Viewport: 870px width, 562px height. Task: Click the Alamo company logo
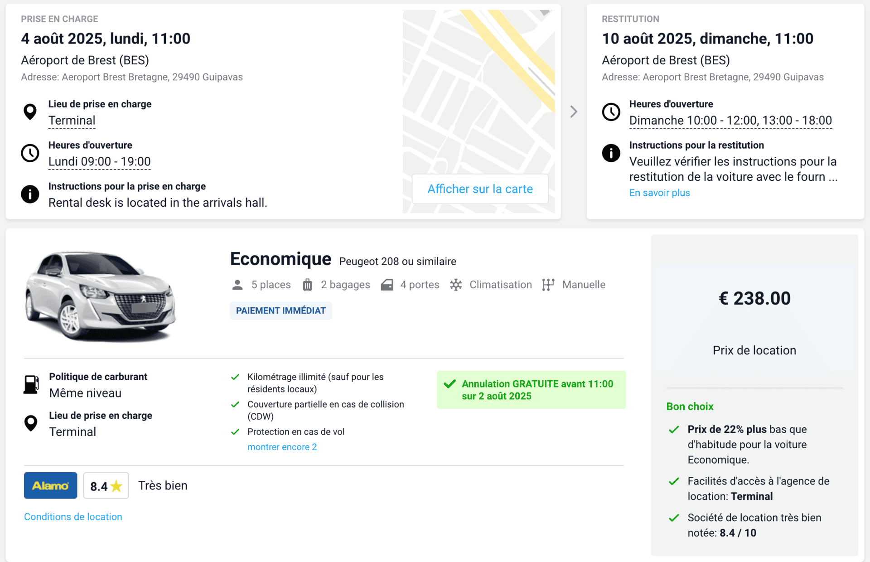tap(50, 485)
